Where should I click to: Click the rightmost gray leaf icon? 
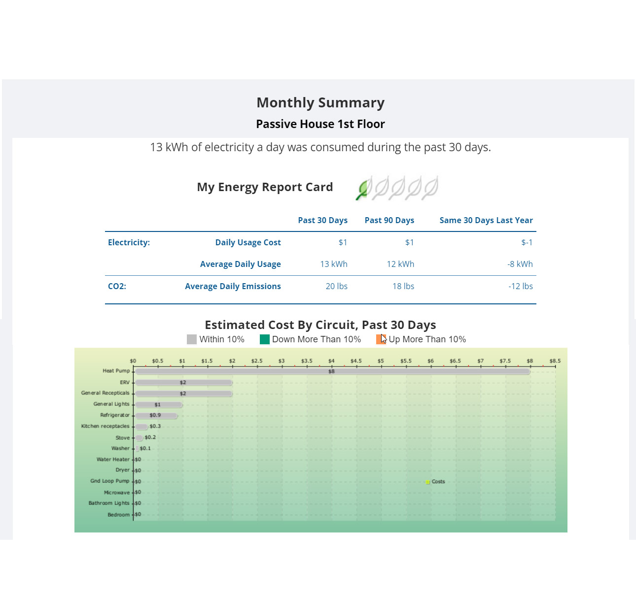click(430, 188)
